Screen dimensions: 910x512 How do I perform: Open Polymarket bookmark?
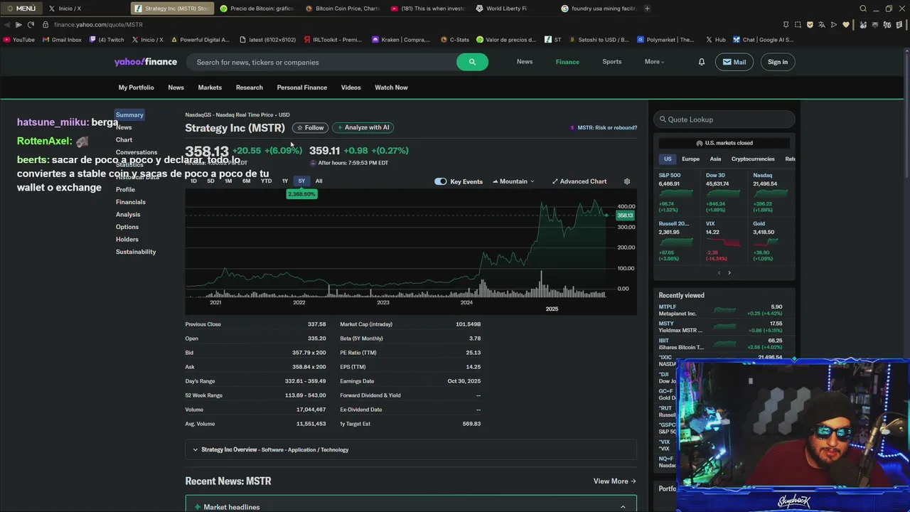click(666, 40)
